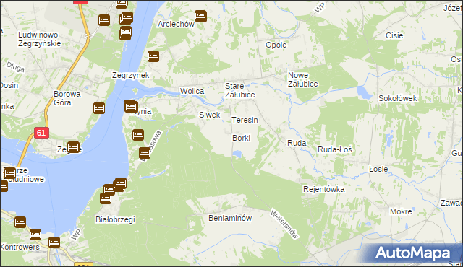Click the pond west of Sokołówek

pos(365,92)
